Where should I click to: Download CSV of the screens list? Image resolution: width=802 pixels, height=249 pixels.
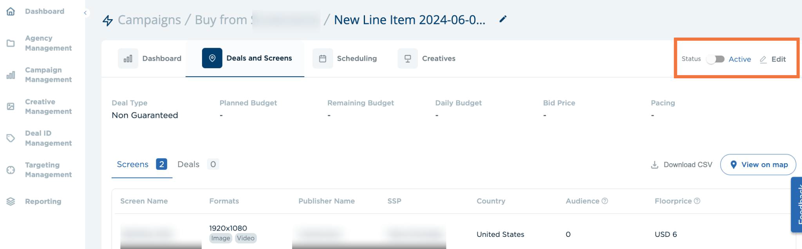[x=681, y=165]
